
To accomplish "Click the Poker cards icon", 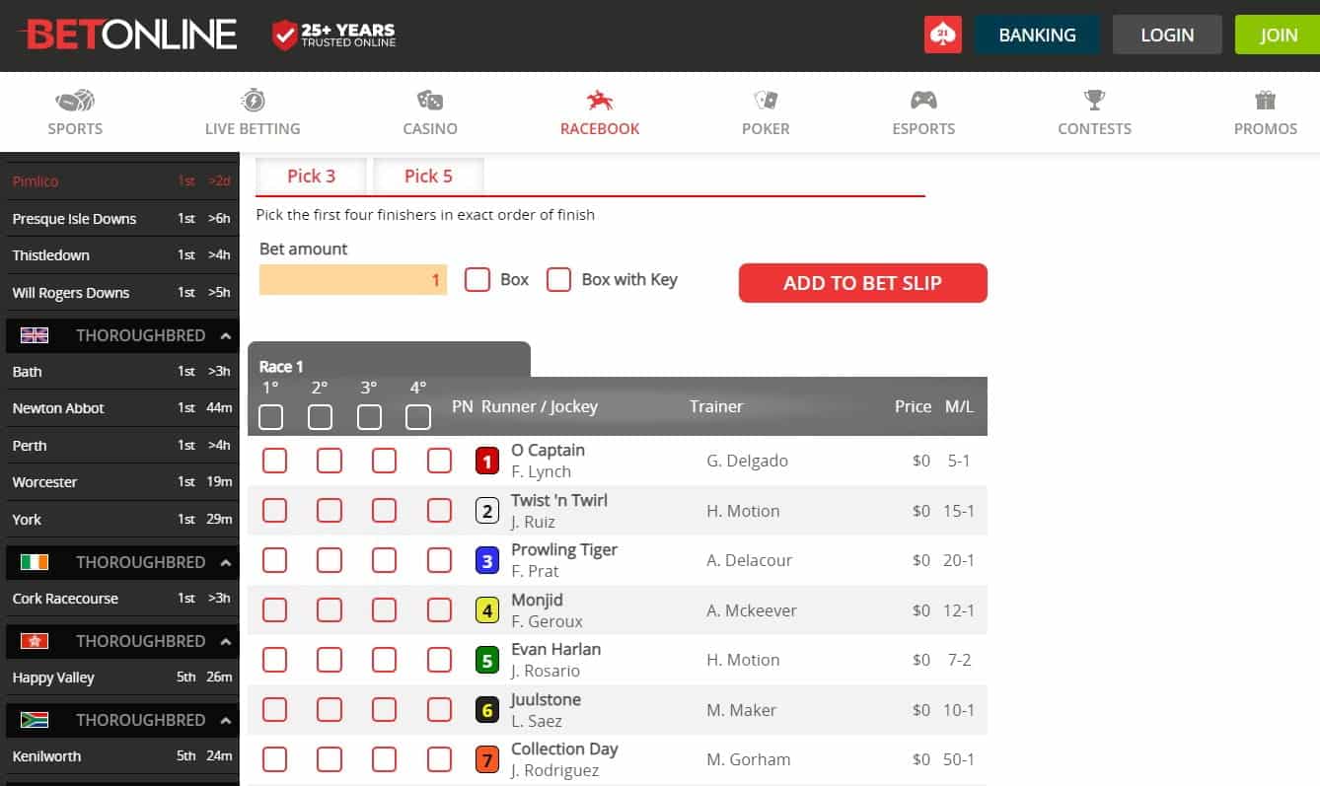I will pos(766,100).
